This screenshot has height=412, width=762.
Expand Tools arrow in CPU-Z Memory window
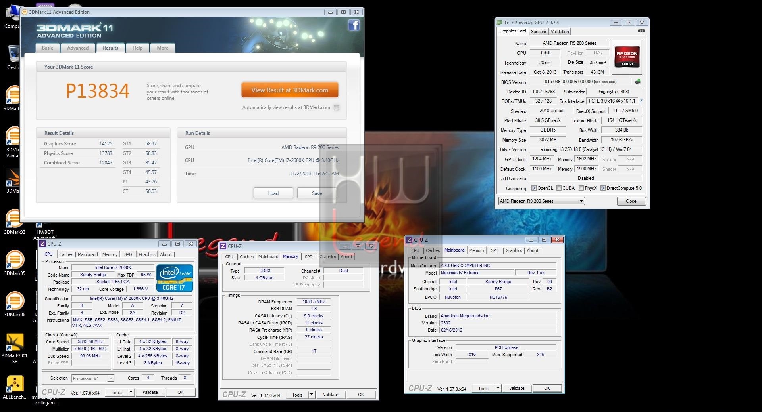312,395
